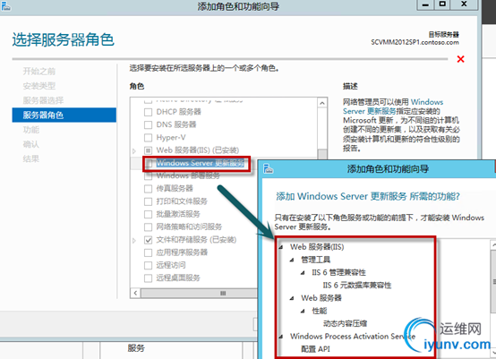Click the red X error icon
The width and height of the screenshot is (496, 359).
pyautogui.click(x=460, y=59)
